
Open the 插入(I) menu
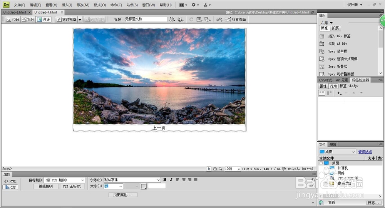pyautogui.click(x=67, y=5)
